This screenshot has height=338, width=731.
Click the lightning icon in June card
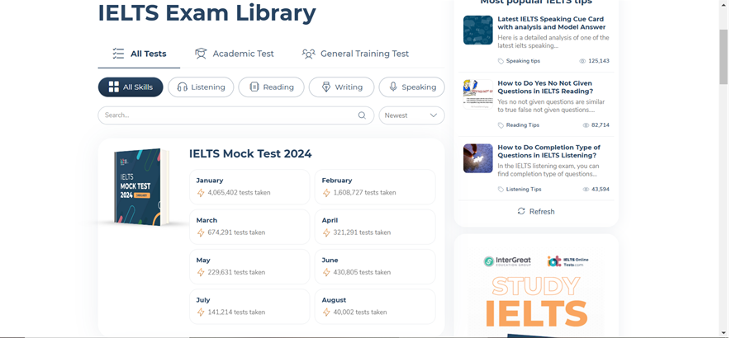(x=326, y=273)
